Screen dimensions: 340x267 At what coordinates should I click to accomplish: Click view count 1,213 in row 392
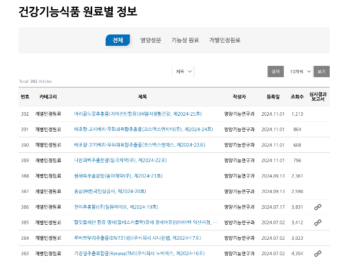click(x=297, y=114)
